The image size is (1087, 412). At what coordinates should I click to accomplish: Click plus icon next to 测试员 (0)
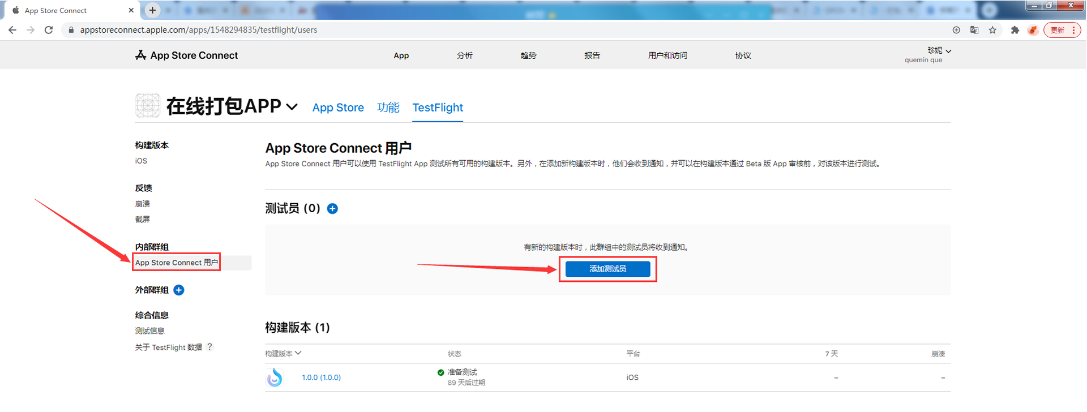pyautogui.click(x=333, y=209)
